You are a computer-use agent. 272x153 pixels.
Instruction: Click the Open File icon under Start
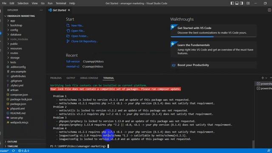(x=68, y=31)
